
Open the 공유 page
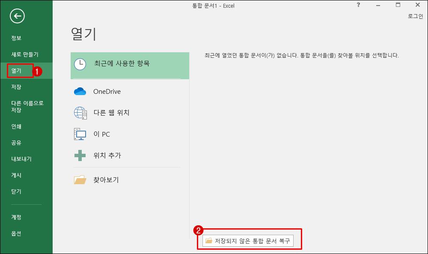point(16,142)
